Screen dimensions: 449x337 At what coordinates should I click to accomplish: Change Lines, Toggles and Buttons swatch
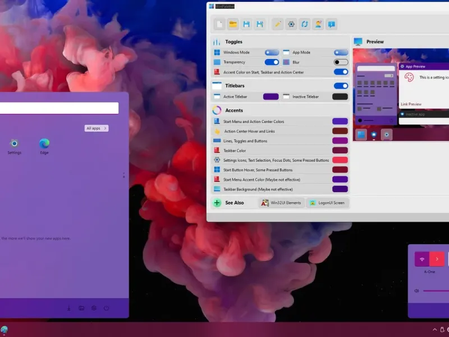pos(340,141)
